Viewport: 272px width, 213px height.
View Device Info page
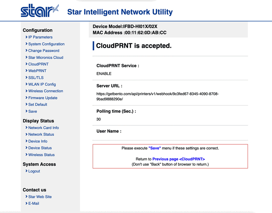38,141
